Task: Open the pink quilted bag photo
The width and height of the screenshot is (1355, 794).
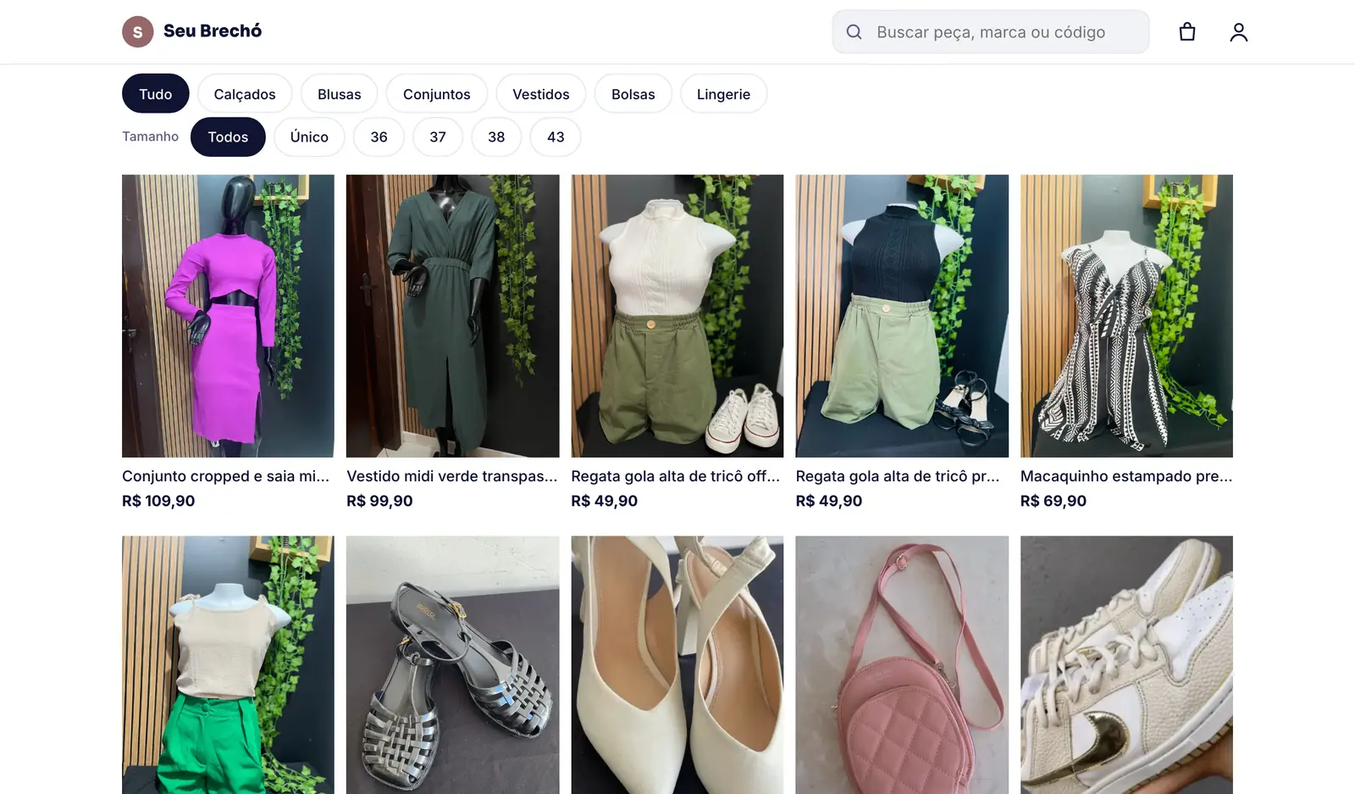Action: click(x=902, y=665)
